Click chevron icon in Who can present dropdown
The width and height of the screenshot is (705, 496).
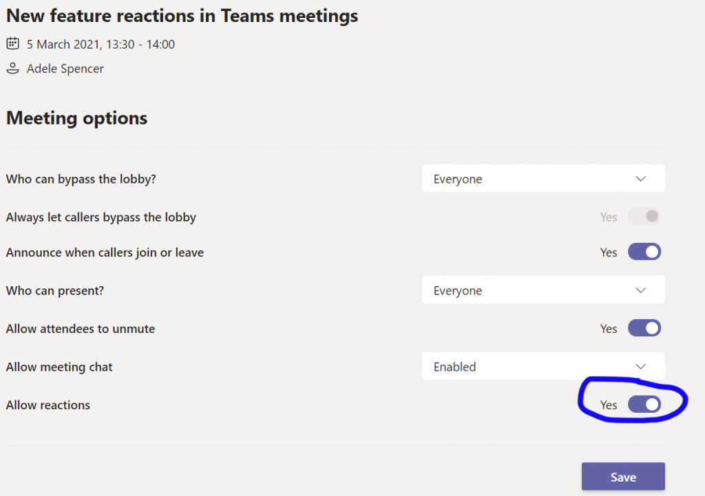point(641,290)
